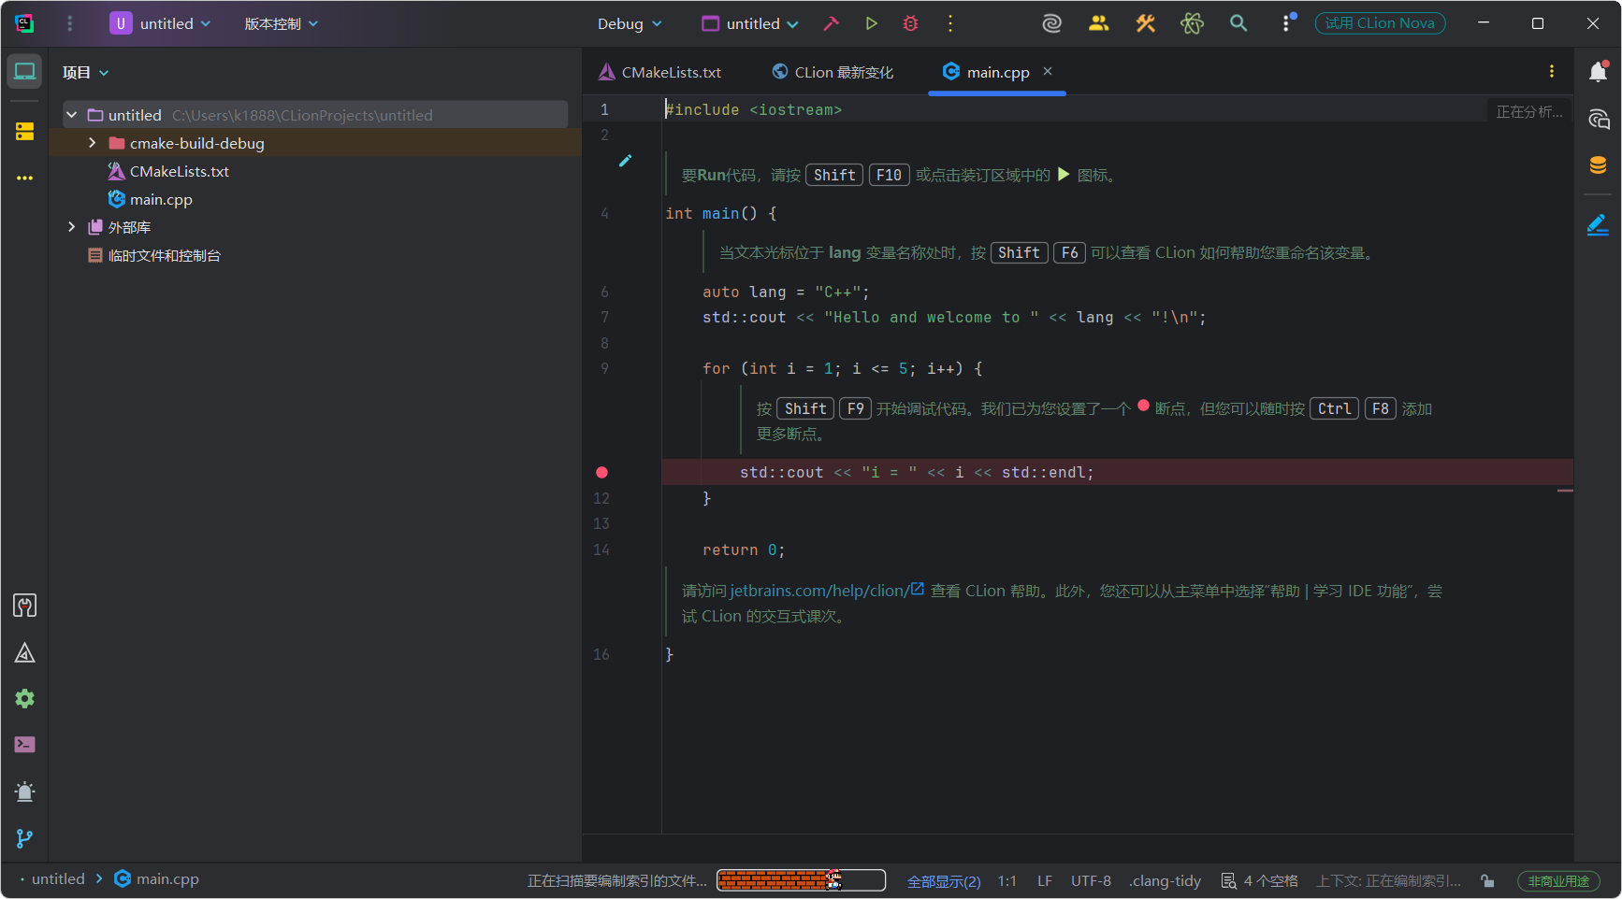Click the pencil intention icon in gutter

pos(625,161)
